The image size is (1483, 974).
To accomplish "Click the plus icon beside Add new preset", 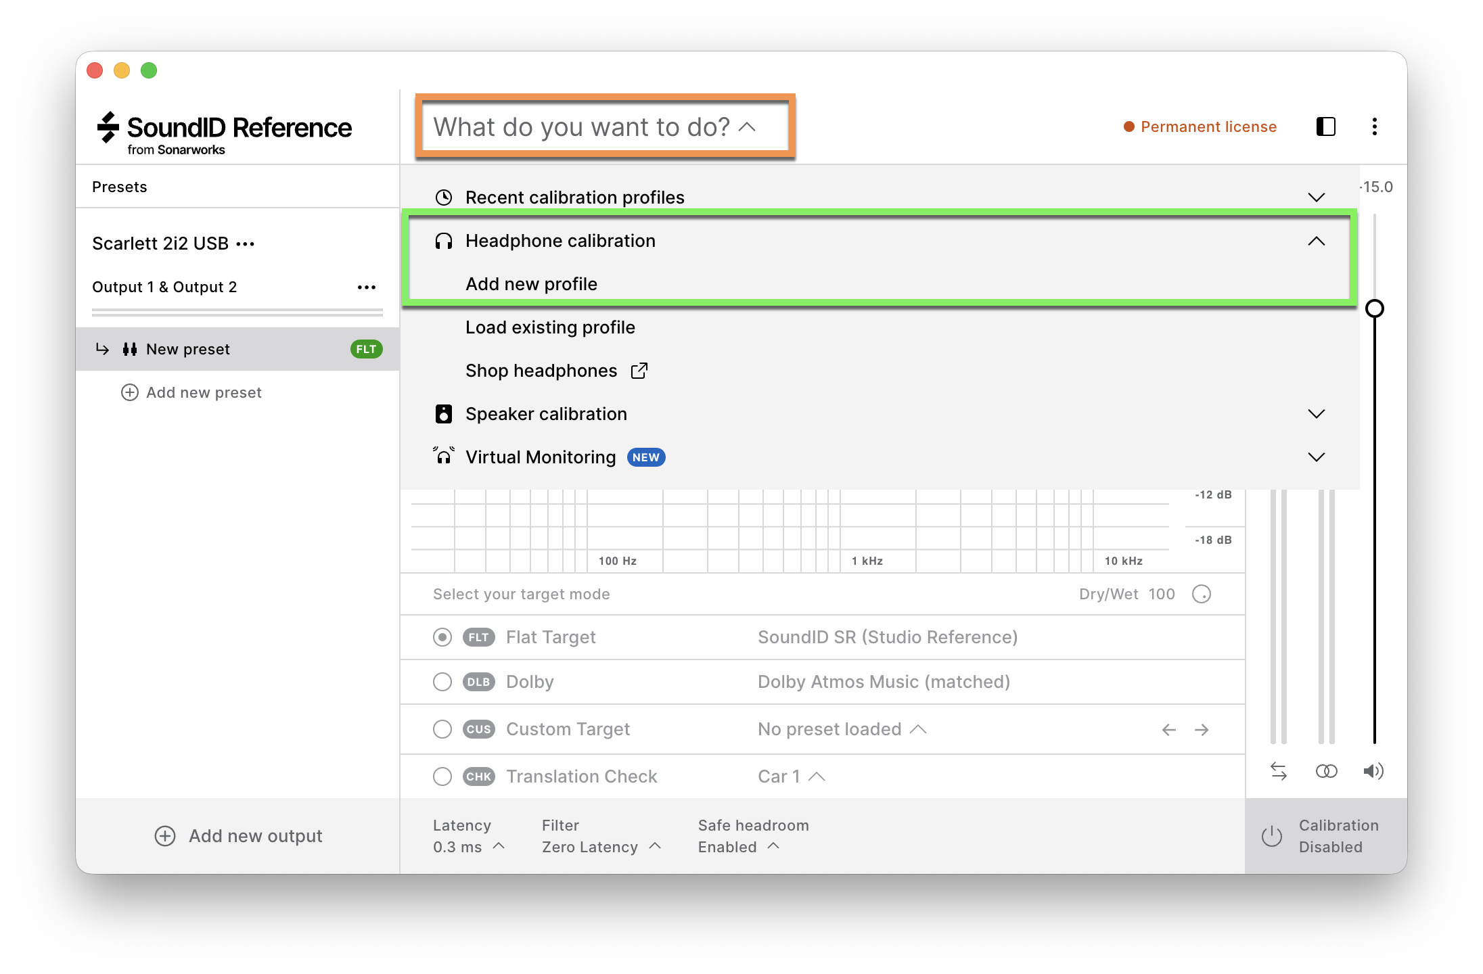I will (x=129, y=392).
